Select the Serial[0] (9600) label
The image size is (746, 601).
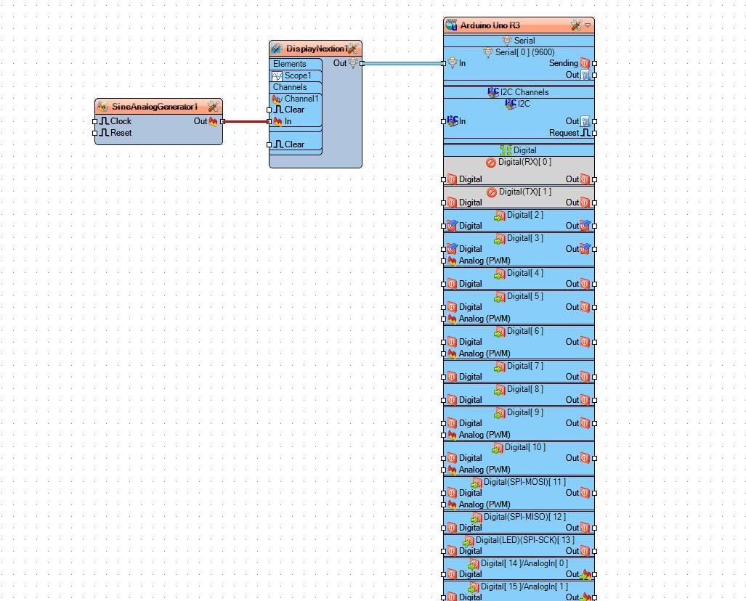524,52
